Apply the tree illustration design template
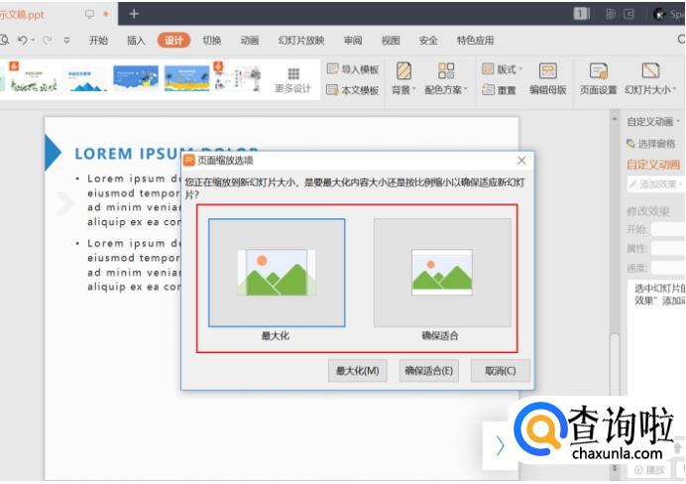This screenshot has height=484, width=686. tap(239, 78)
